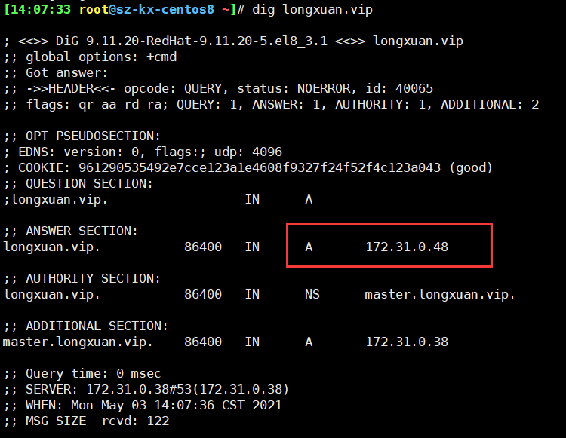Click the '(good)' cookie status

[x=471, y=168]
